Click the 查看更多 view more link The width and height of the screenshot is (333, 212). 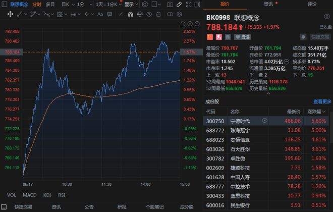[x=322, y=102]
